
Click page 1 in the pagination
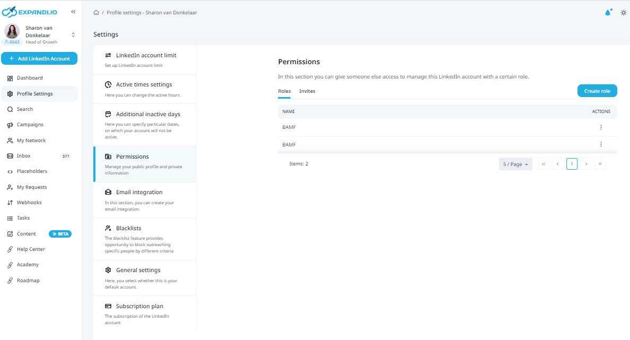click(572, 163)
